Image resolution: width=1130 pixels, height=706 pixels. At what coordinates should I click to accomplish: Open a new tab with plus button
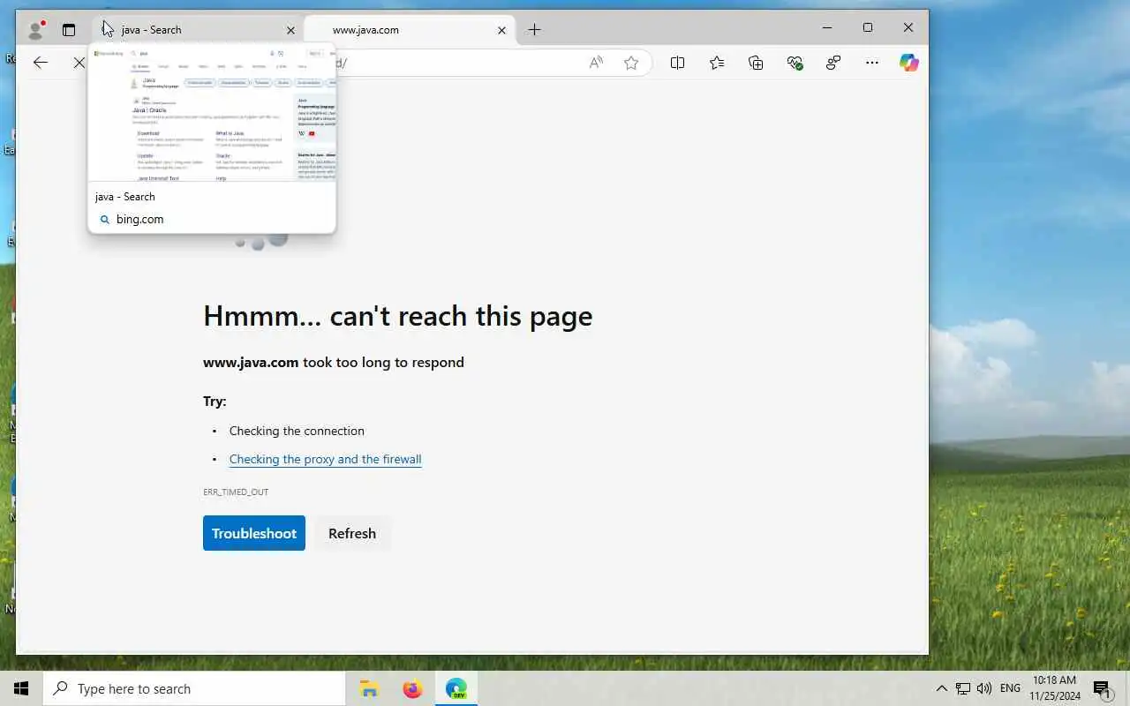[534, 30]
